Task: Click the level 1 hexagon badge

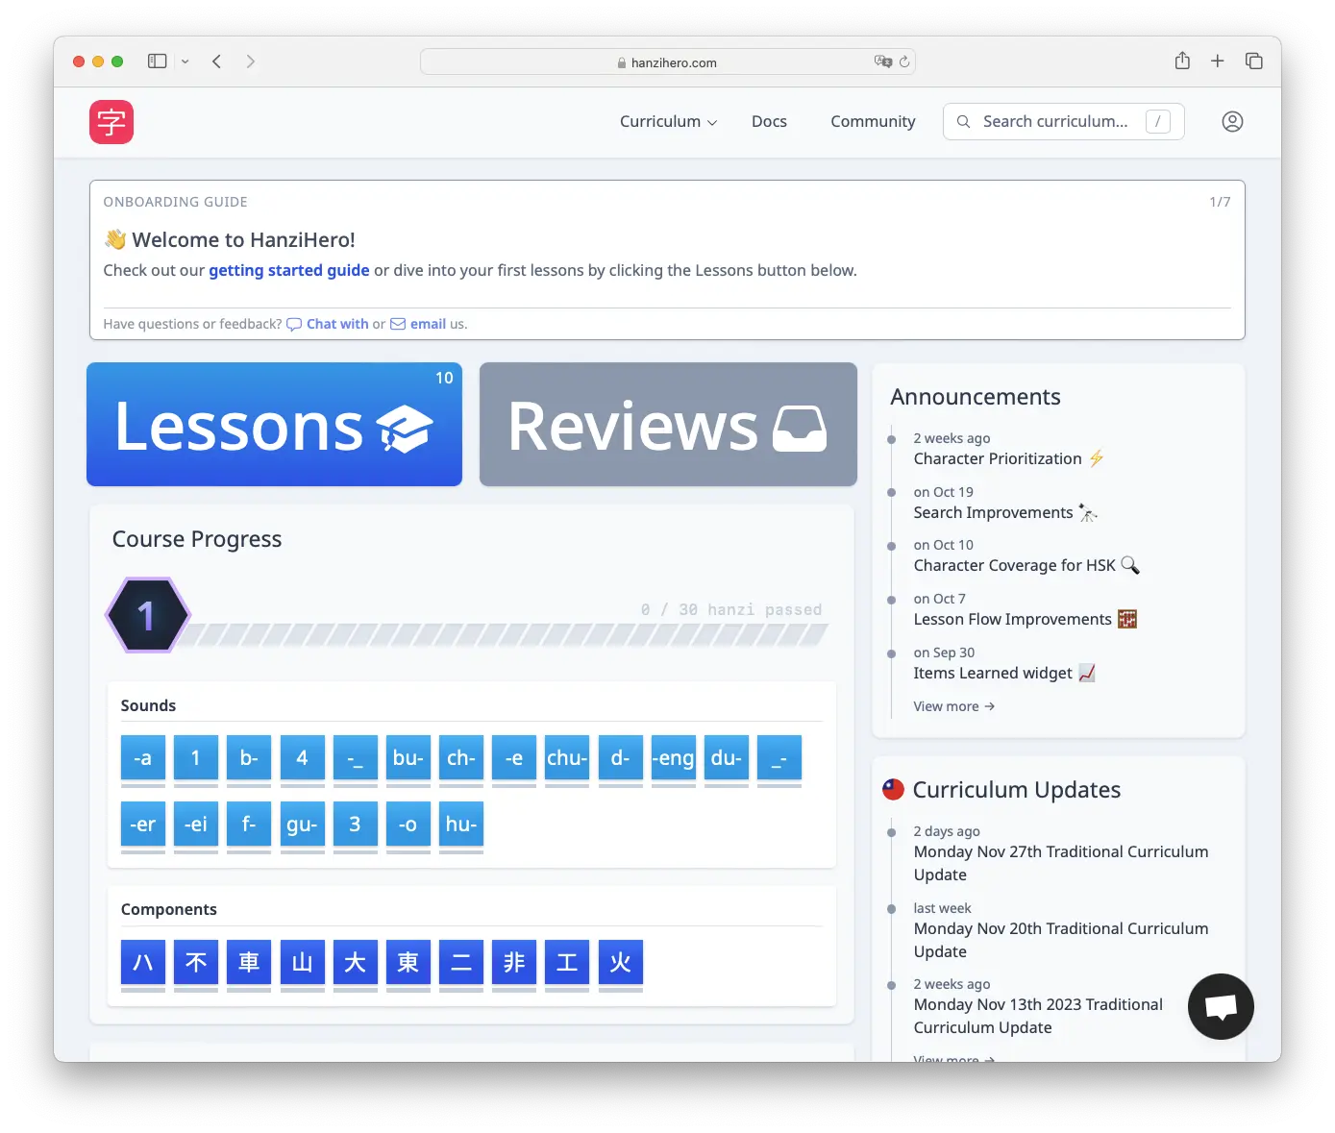Action: point(147,615)
